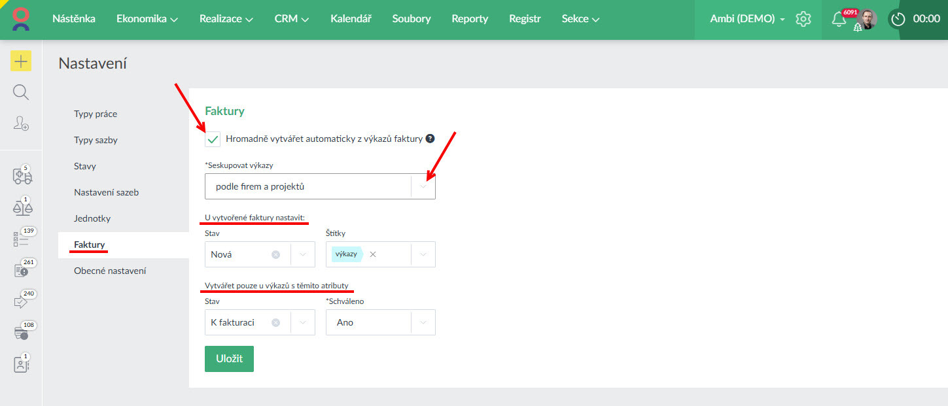The image size is (948, 406).
Task: Remove the výkazy tag
Action: pyautogui.click(x=373, y=254)
